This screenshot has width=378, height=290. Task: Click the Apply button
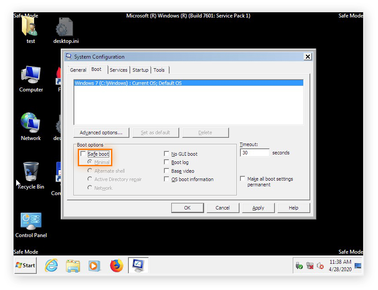click(x=258, y=208)
